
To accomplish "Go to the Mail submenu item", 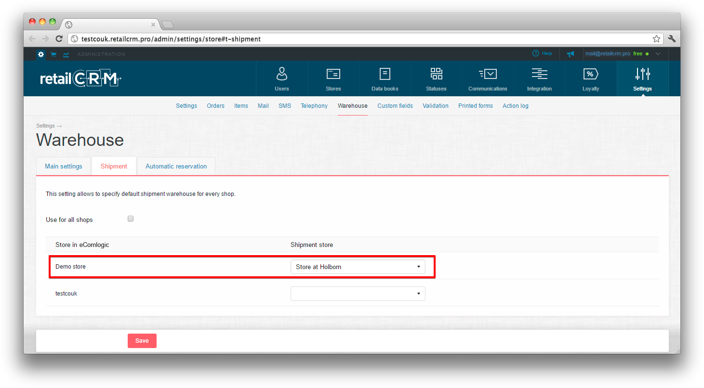I will pyautogui.click(x=263, y=106).
